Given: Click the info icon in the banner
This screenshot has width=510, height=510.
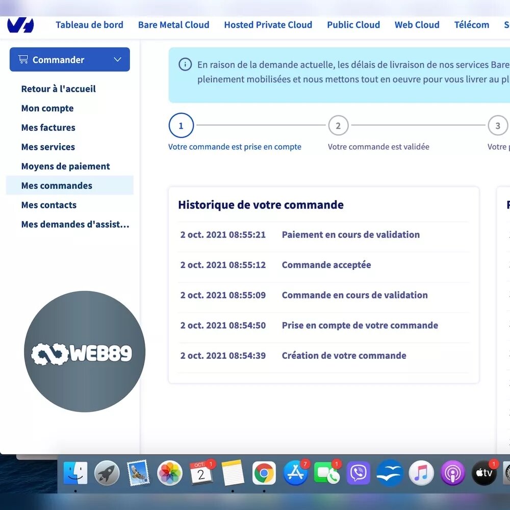Looking at the screenshot, I should point(185,65).
